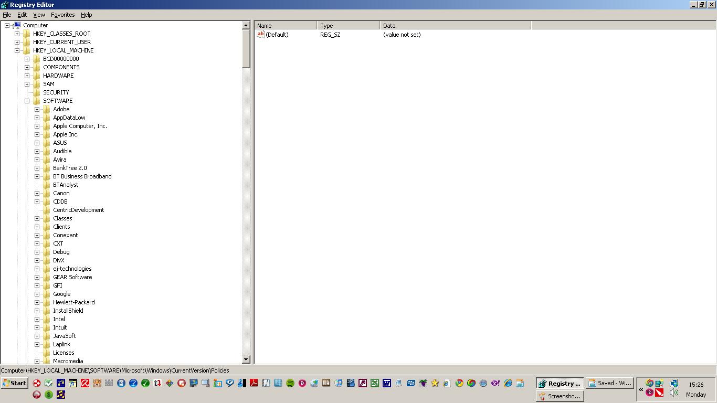Open the File menu
This screenshot has width=717, height=403.
click(7, 15)
